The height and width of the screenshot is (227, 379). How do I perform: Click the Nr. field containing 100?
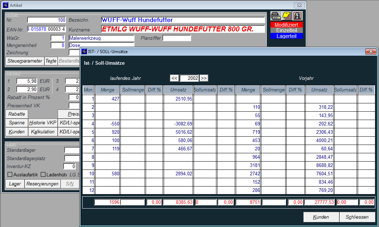point(47,20)
